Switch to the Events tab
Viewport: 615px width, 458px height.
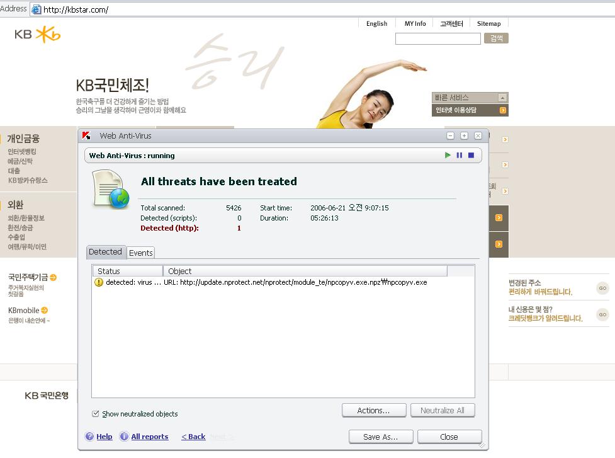tap(140, 253)
